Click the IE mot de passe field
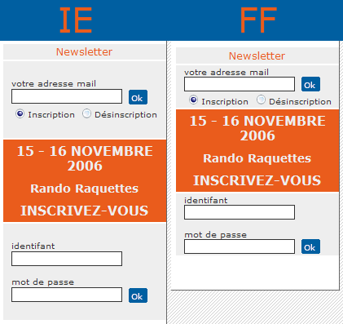Viewport: 343px width, 324px height. tap(67, 295)
